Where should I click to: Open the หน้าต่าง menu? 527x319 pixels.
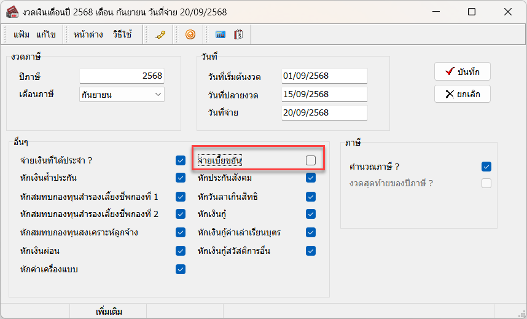pyautogui.click(x=88, y=35)
